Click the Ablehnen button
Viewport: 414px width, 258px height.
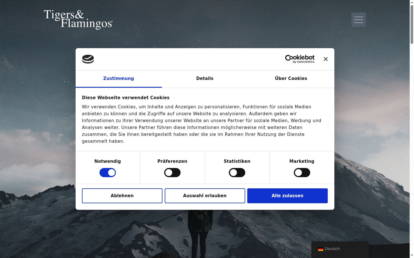122,196
